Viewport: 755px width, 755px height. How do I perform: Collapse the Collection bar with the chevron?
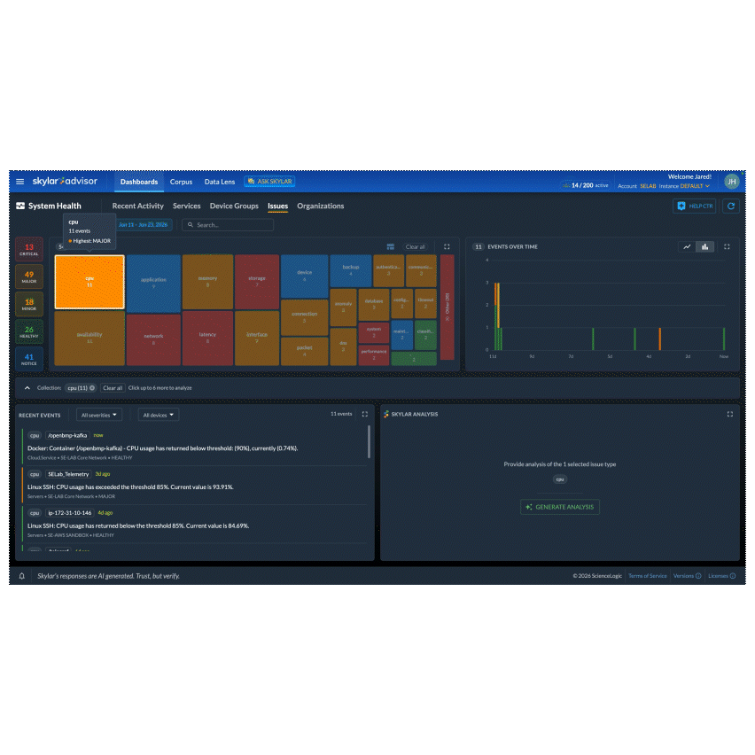[x=27, y=388]
